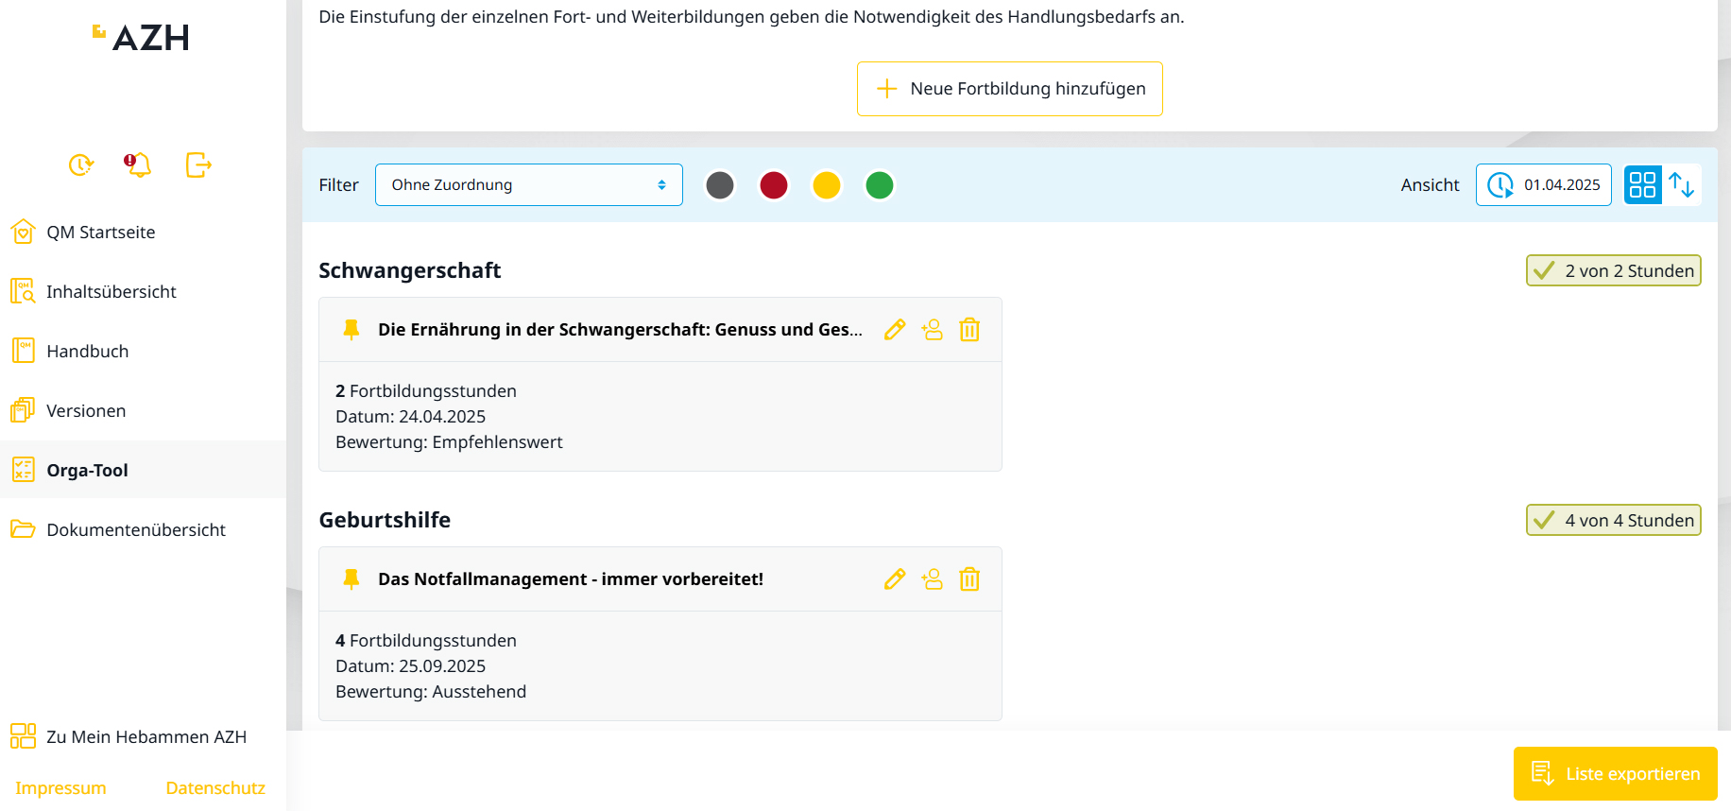
Task: Toggle pin on Notfallmanagement card
Action: [x=351, y=579]
